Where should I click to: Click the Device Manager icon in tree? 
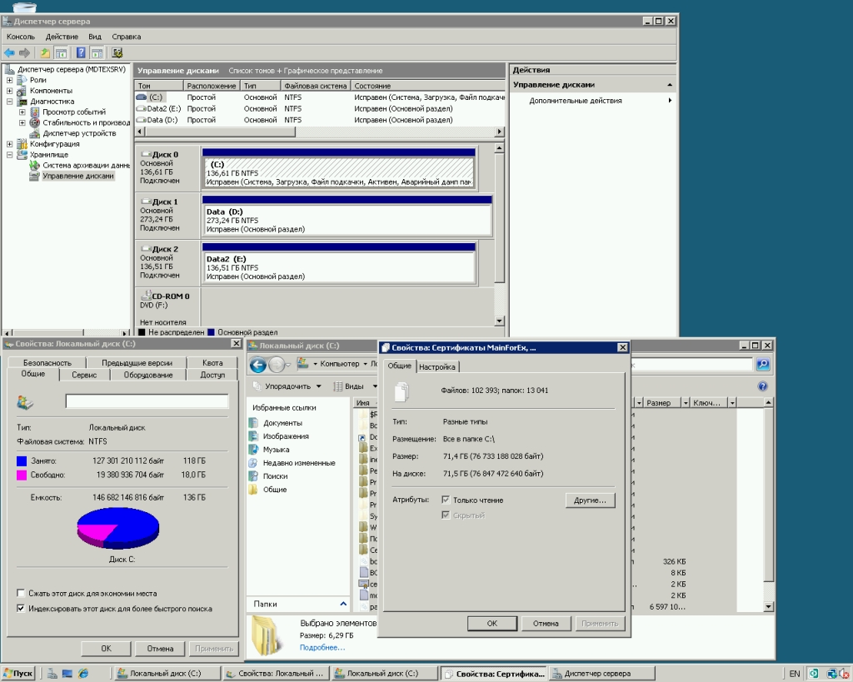click(34, 133)
